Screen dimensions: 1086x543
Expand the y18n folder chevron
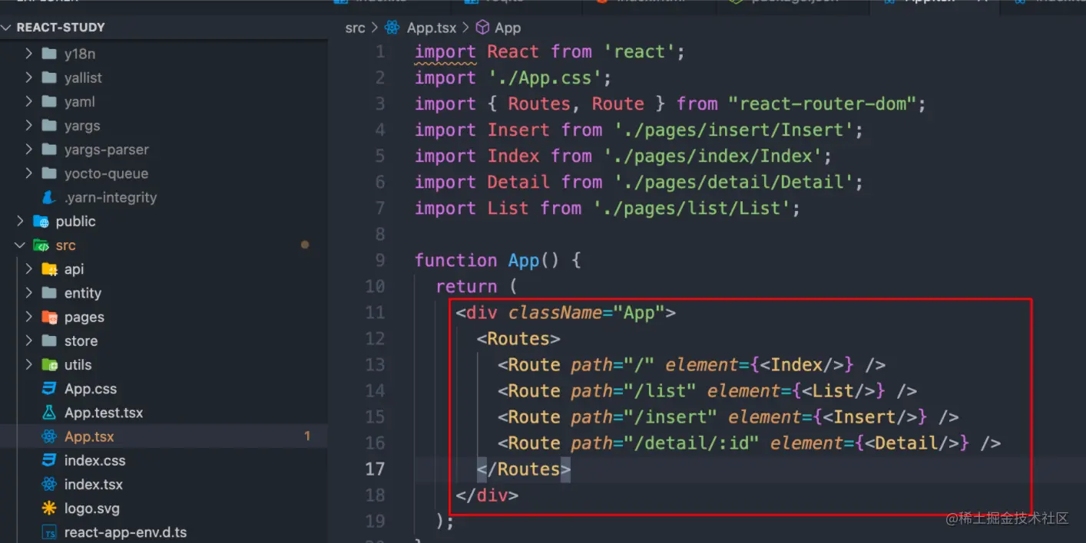point(28,54)
